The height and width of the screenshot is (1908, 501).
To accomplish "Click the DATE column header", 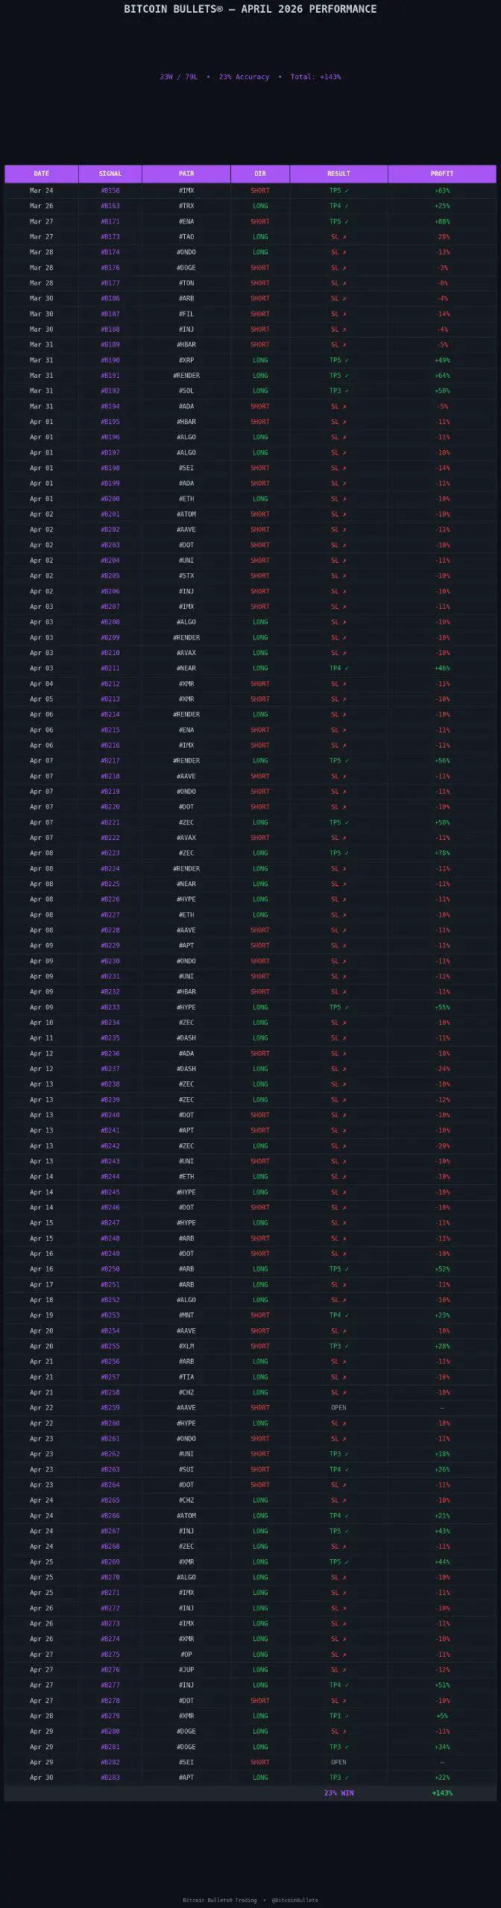I will pyautogui.click(x=42, y=174).
